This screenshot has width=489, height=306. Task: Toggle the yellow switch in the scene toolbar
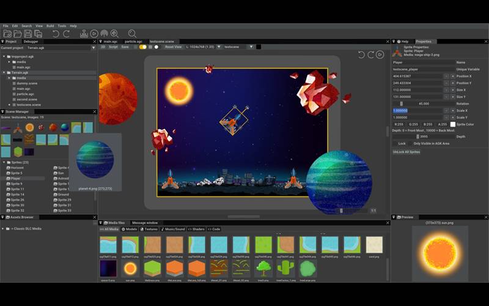pyautogui.click(x=143, y=47)
